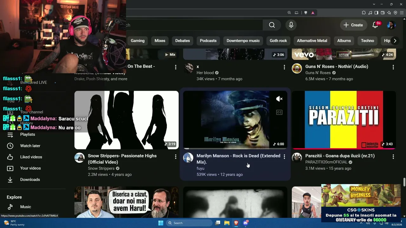Select the Techno filter chip

[368, 41]
